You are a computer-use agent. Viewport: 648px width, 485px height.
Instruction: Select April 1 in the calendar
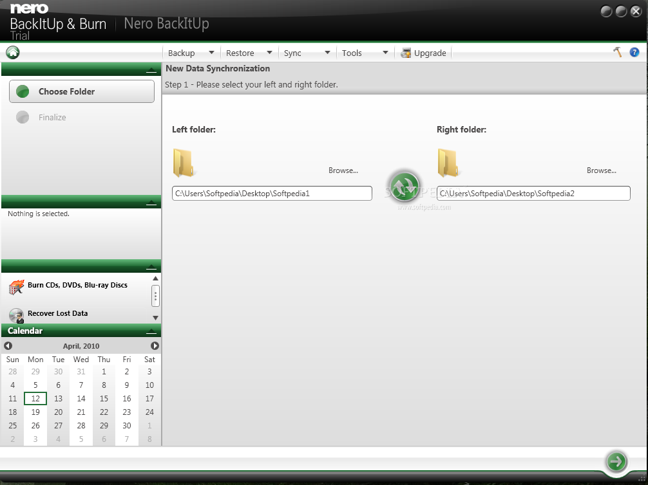tap(104, 372)
